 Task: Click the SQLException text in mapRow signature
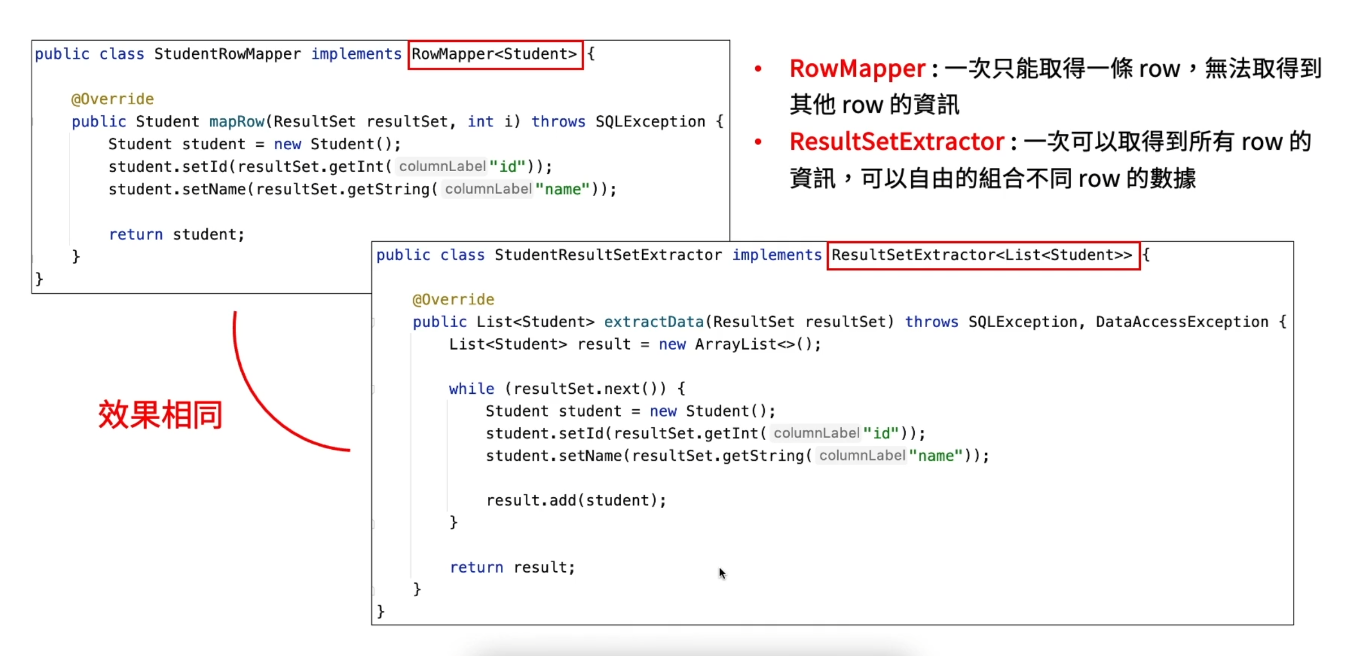coord(650,122)
